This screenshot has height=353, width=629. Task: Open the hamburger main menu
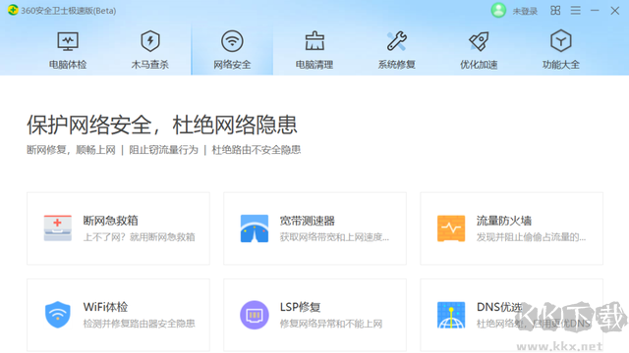[x=576, y=11]
